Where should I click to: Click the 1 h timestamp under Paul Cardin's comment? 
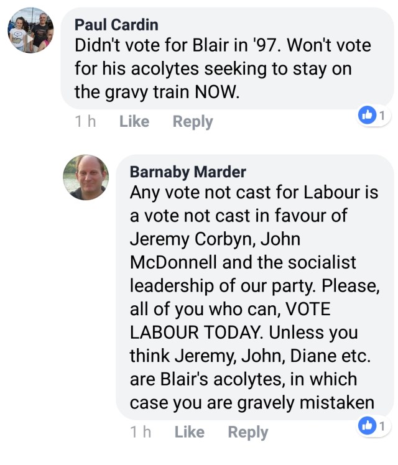[85, 121]
